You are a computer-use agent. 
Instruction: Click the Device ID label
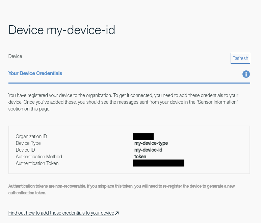(x=25, y=150)
